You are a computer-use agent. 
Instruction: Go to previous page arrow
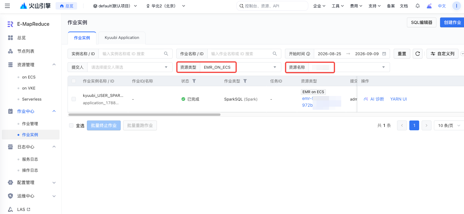402,125
